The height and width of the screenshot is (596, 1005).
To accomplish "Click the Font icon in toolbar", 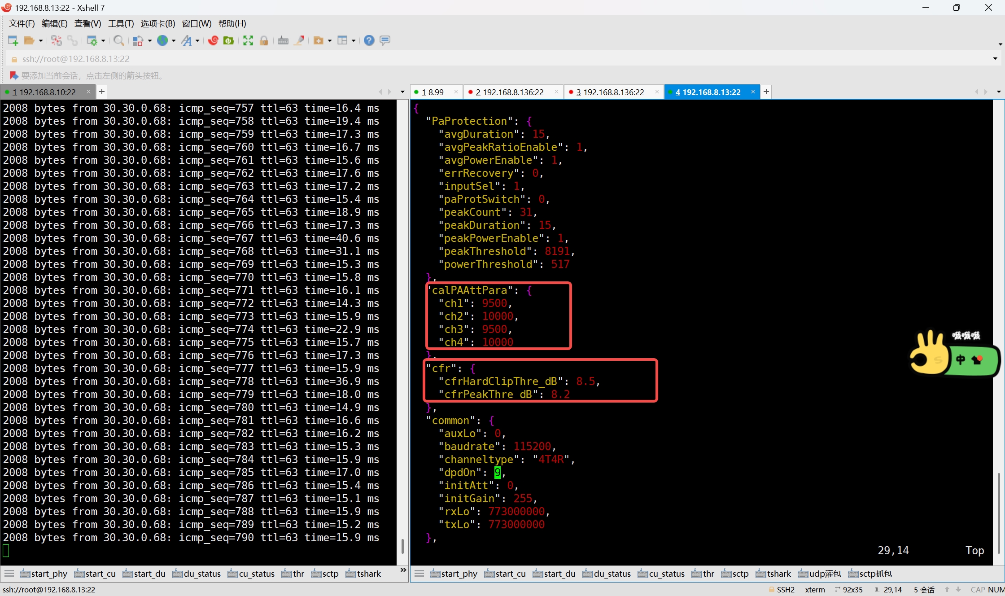I will coord(186,41).
